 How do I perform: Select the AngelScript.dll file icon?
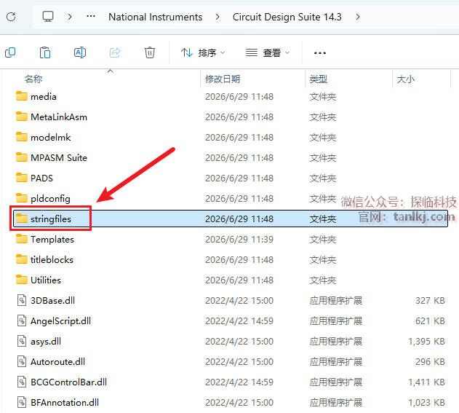point(22,320)
